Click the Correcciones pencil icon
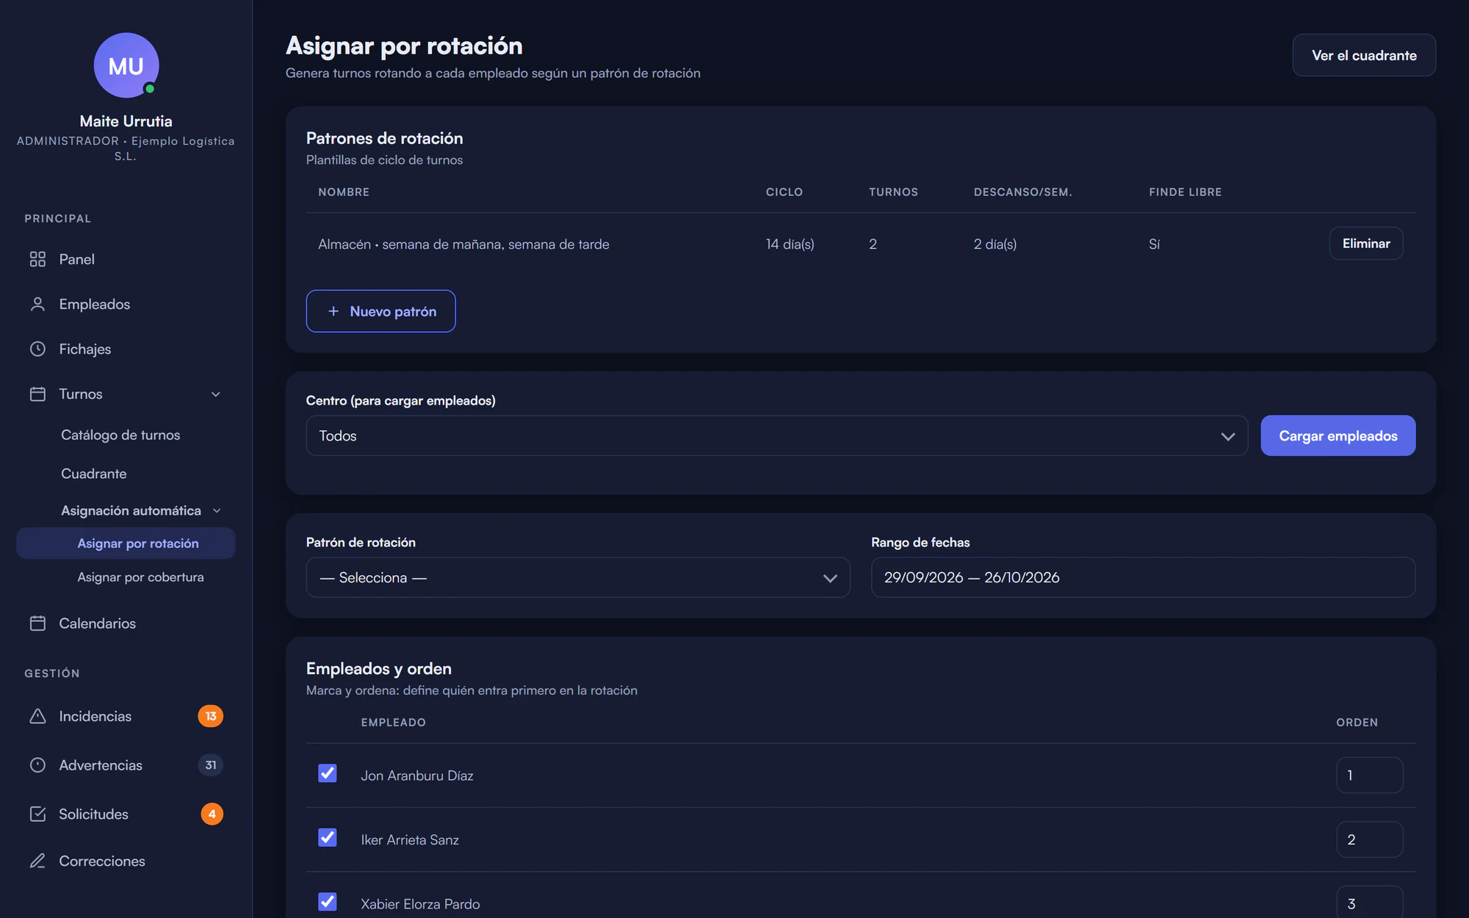 click(x=37, y=861)
